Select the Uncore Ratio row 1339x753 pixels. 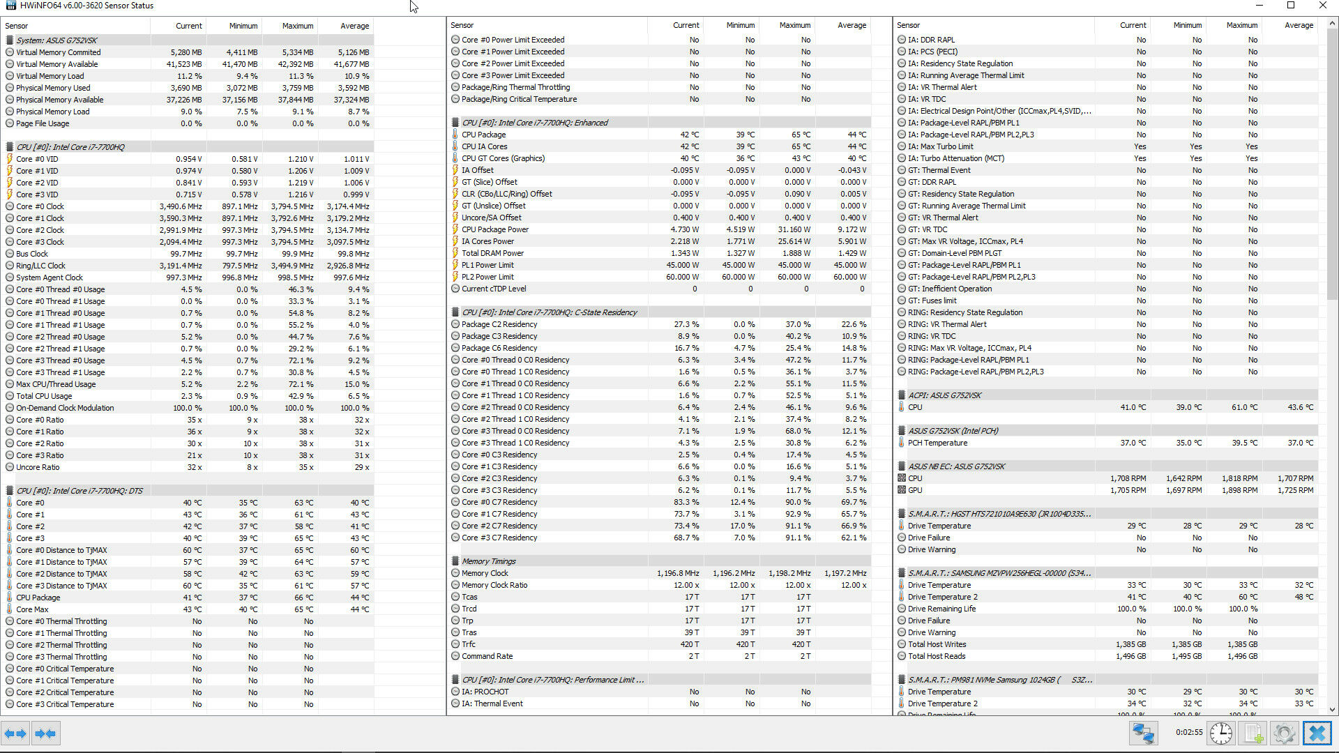(188, 467)
